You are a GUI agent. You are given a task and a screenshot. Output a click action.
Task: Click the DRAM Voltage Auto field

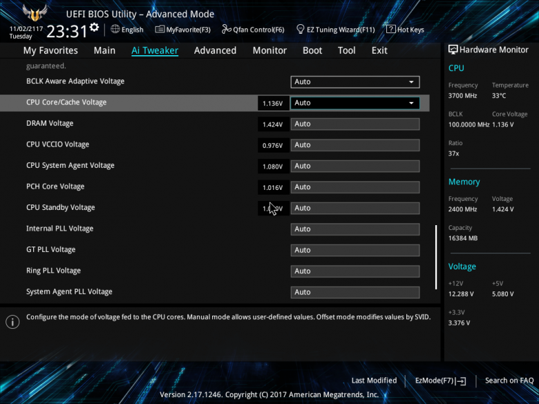tap(355, 124)
